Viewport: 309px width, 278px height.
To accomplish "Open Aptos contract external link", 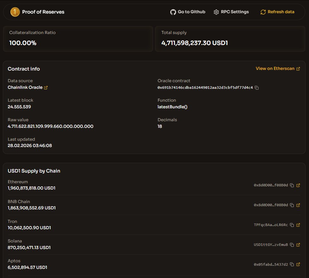I will [x=298, y=264].
